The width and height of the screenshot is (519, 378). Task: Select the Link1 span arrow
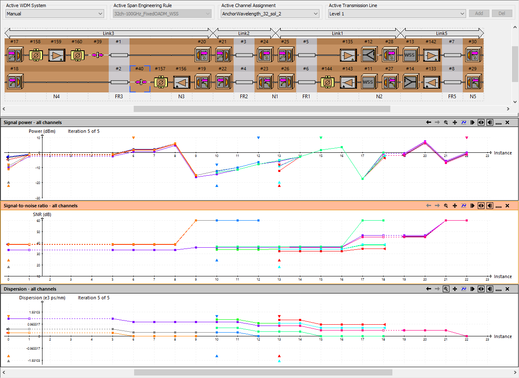click(338, 33)
